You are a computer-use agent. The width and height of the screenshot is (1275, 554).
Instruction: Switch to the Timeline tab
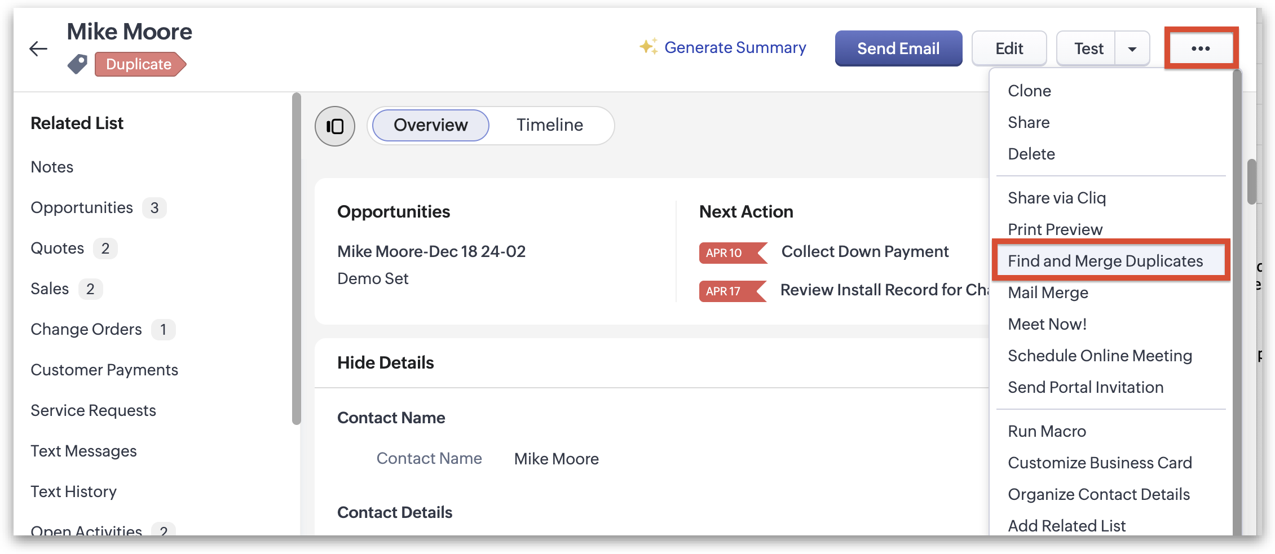[x=550, y=125]
